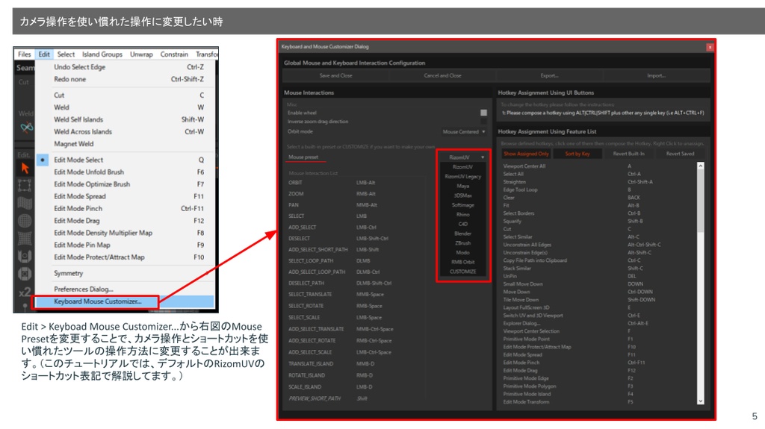Choose RMB Orbit from the preset list

pyautogui.click(x=462, y=263)
